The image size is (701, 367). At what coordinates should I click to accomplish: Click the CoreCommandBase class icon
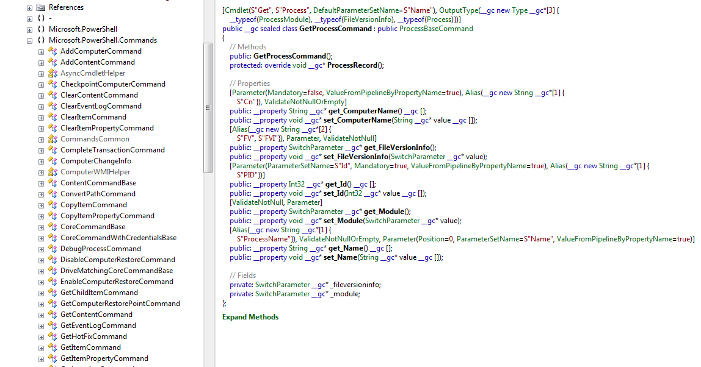[53, 227]
